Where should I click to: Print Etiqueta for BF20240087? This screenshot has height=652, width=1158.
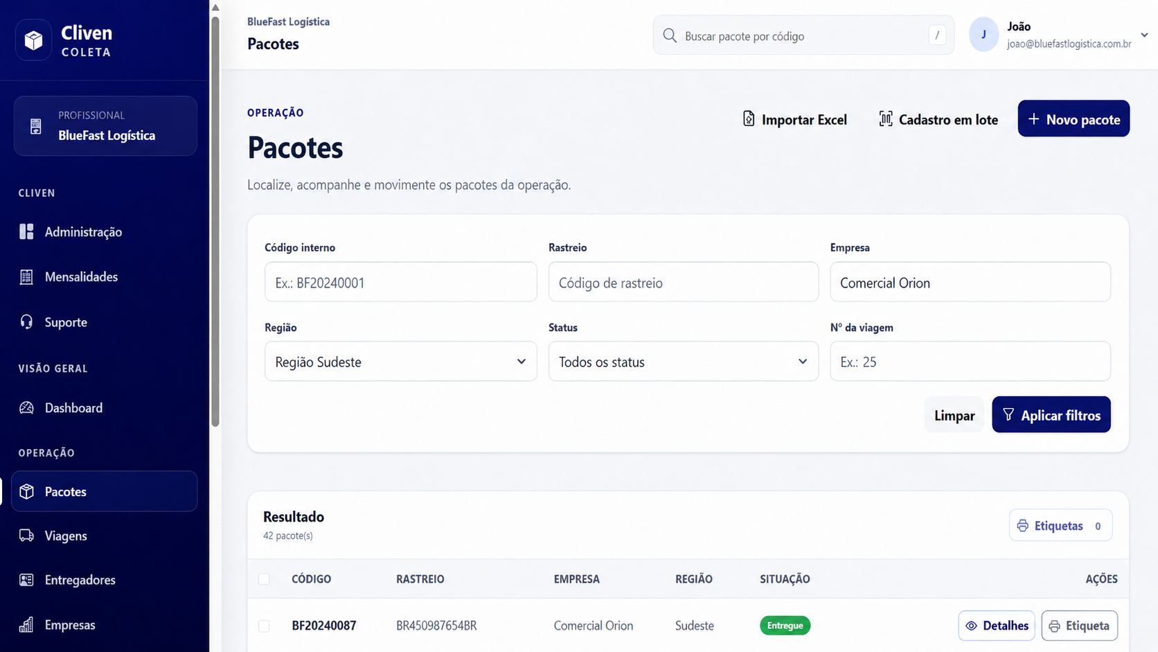(x=1080, y=626)
